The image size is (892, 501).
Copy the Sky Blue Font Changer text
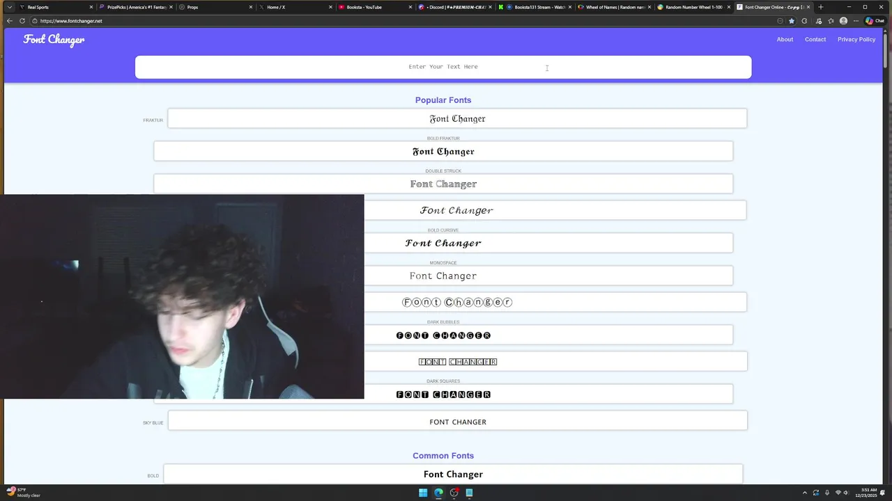click(x=458, y=420)
